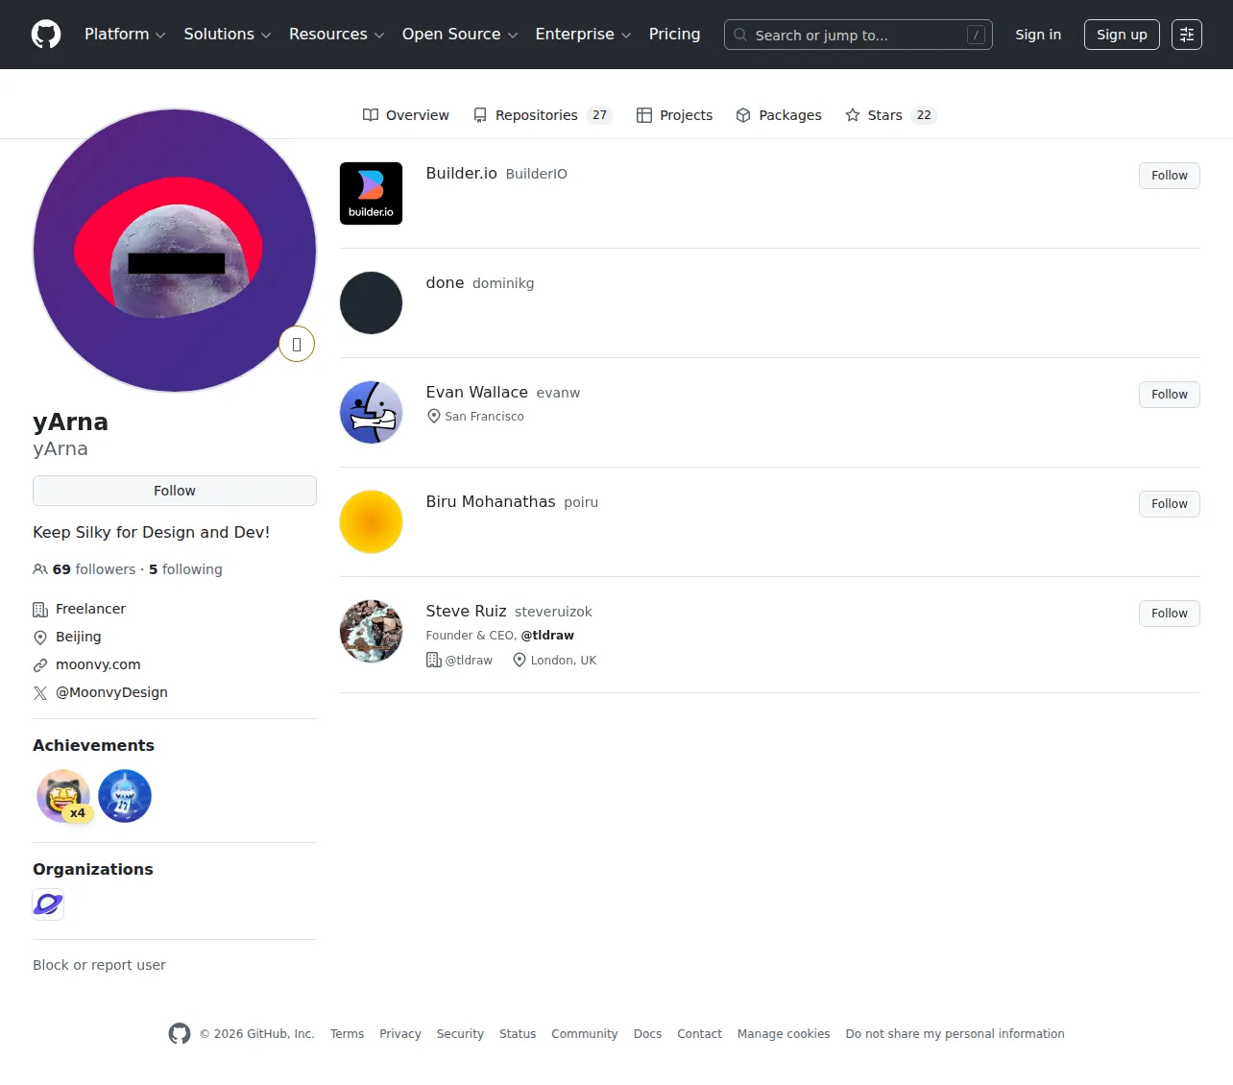Switch to the Overview tab
The width and height of the screenshot is (1233, 1085).
click(x=405, y=115)
